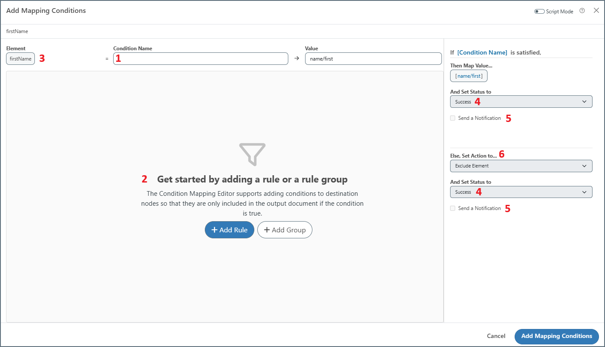Click the [name/first] mapped value chip
This screenshot has width=605, height=347.
(469, 76)
